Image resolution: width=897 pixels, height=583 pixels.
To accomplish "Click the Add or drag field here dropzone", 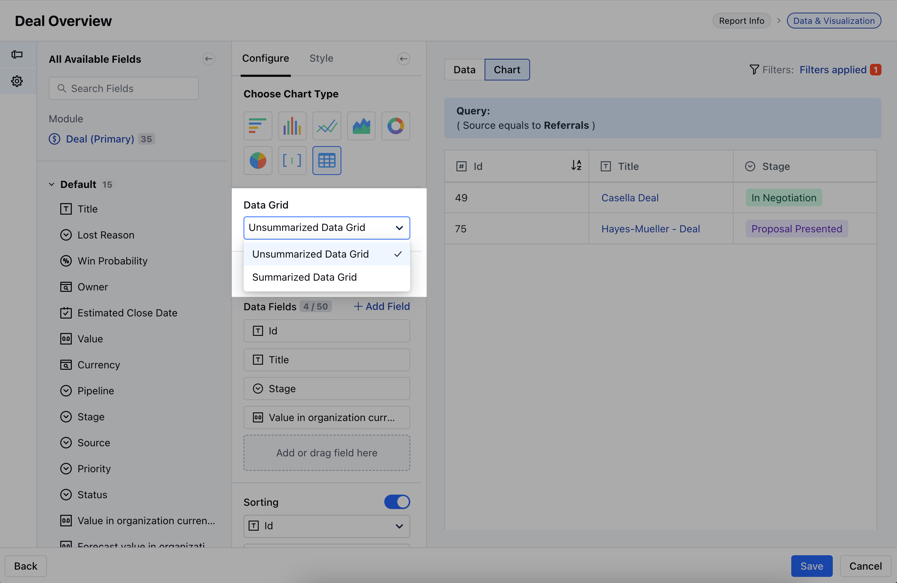I will pos(327,453).
